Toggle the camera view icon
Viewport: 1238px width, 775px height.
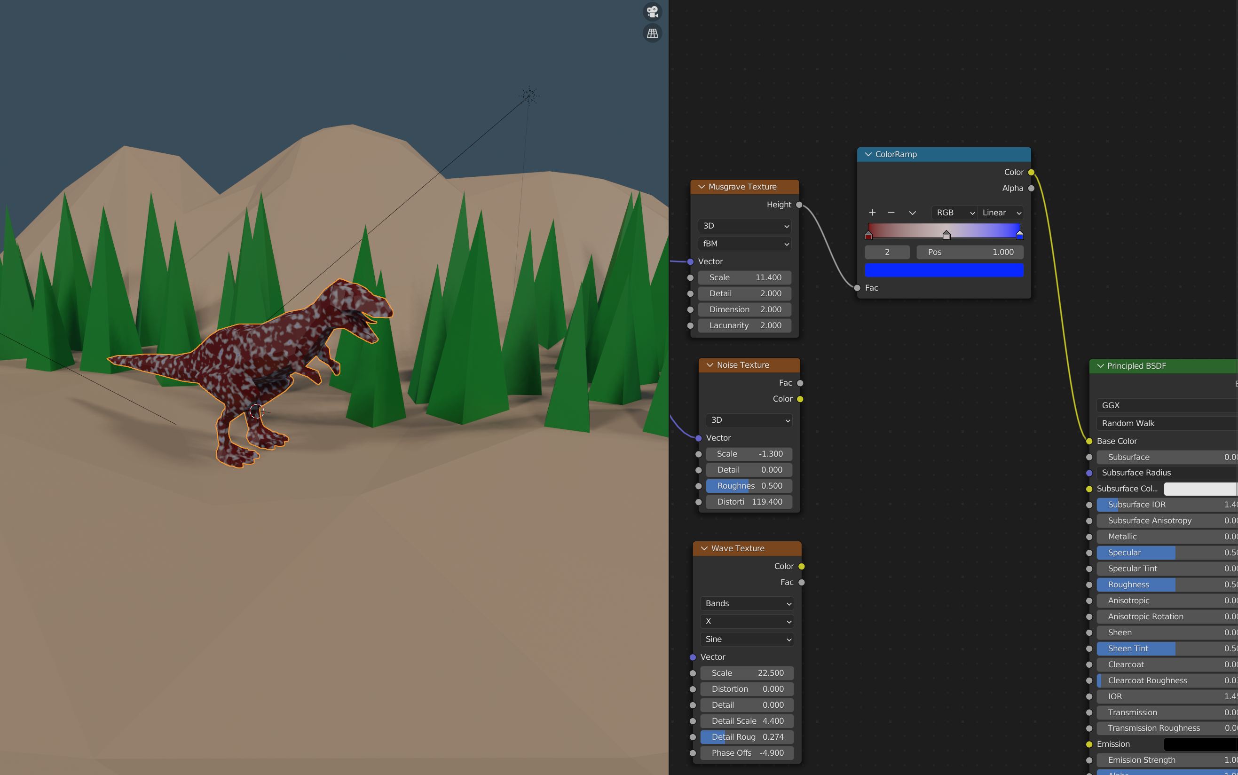(x=652, y=11)
